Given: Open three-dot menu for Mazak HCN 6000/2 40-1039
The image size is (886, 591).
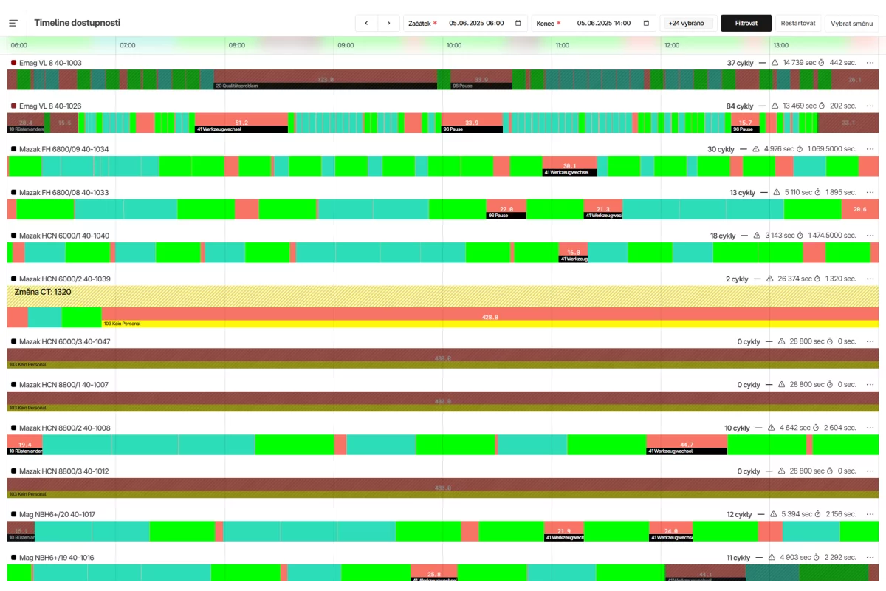Looking at the screenshot, I should [x=870, y=279].
